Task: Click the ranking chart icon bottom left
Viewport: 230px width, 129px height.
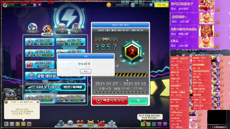Action: pos(6,124)
